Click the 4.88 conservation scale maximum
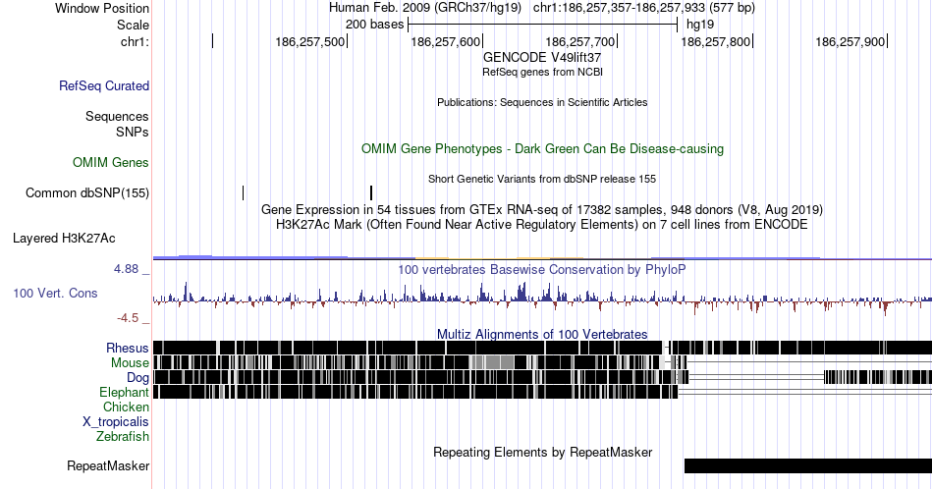Screen dimensions: 933x489 (126, 269)
